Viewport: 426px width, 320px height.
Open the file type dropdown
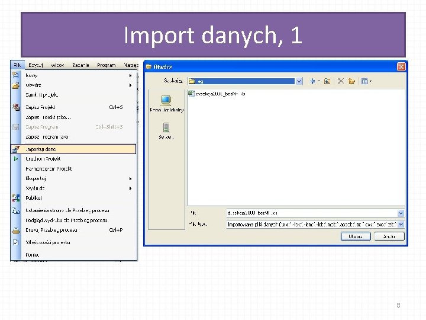401,224
